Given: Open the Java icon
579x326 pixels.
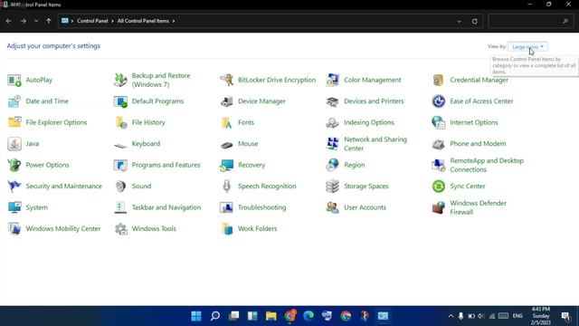Looking at the screenshot, I should point(14,144).
